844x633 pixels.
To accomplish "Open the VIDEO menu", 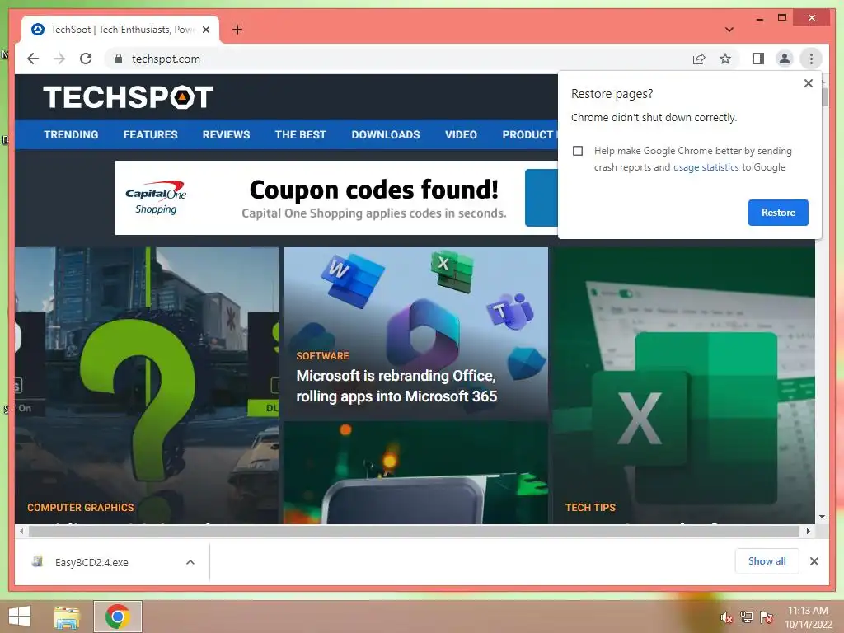I will 461,134.
